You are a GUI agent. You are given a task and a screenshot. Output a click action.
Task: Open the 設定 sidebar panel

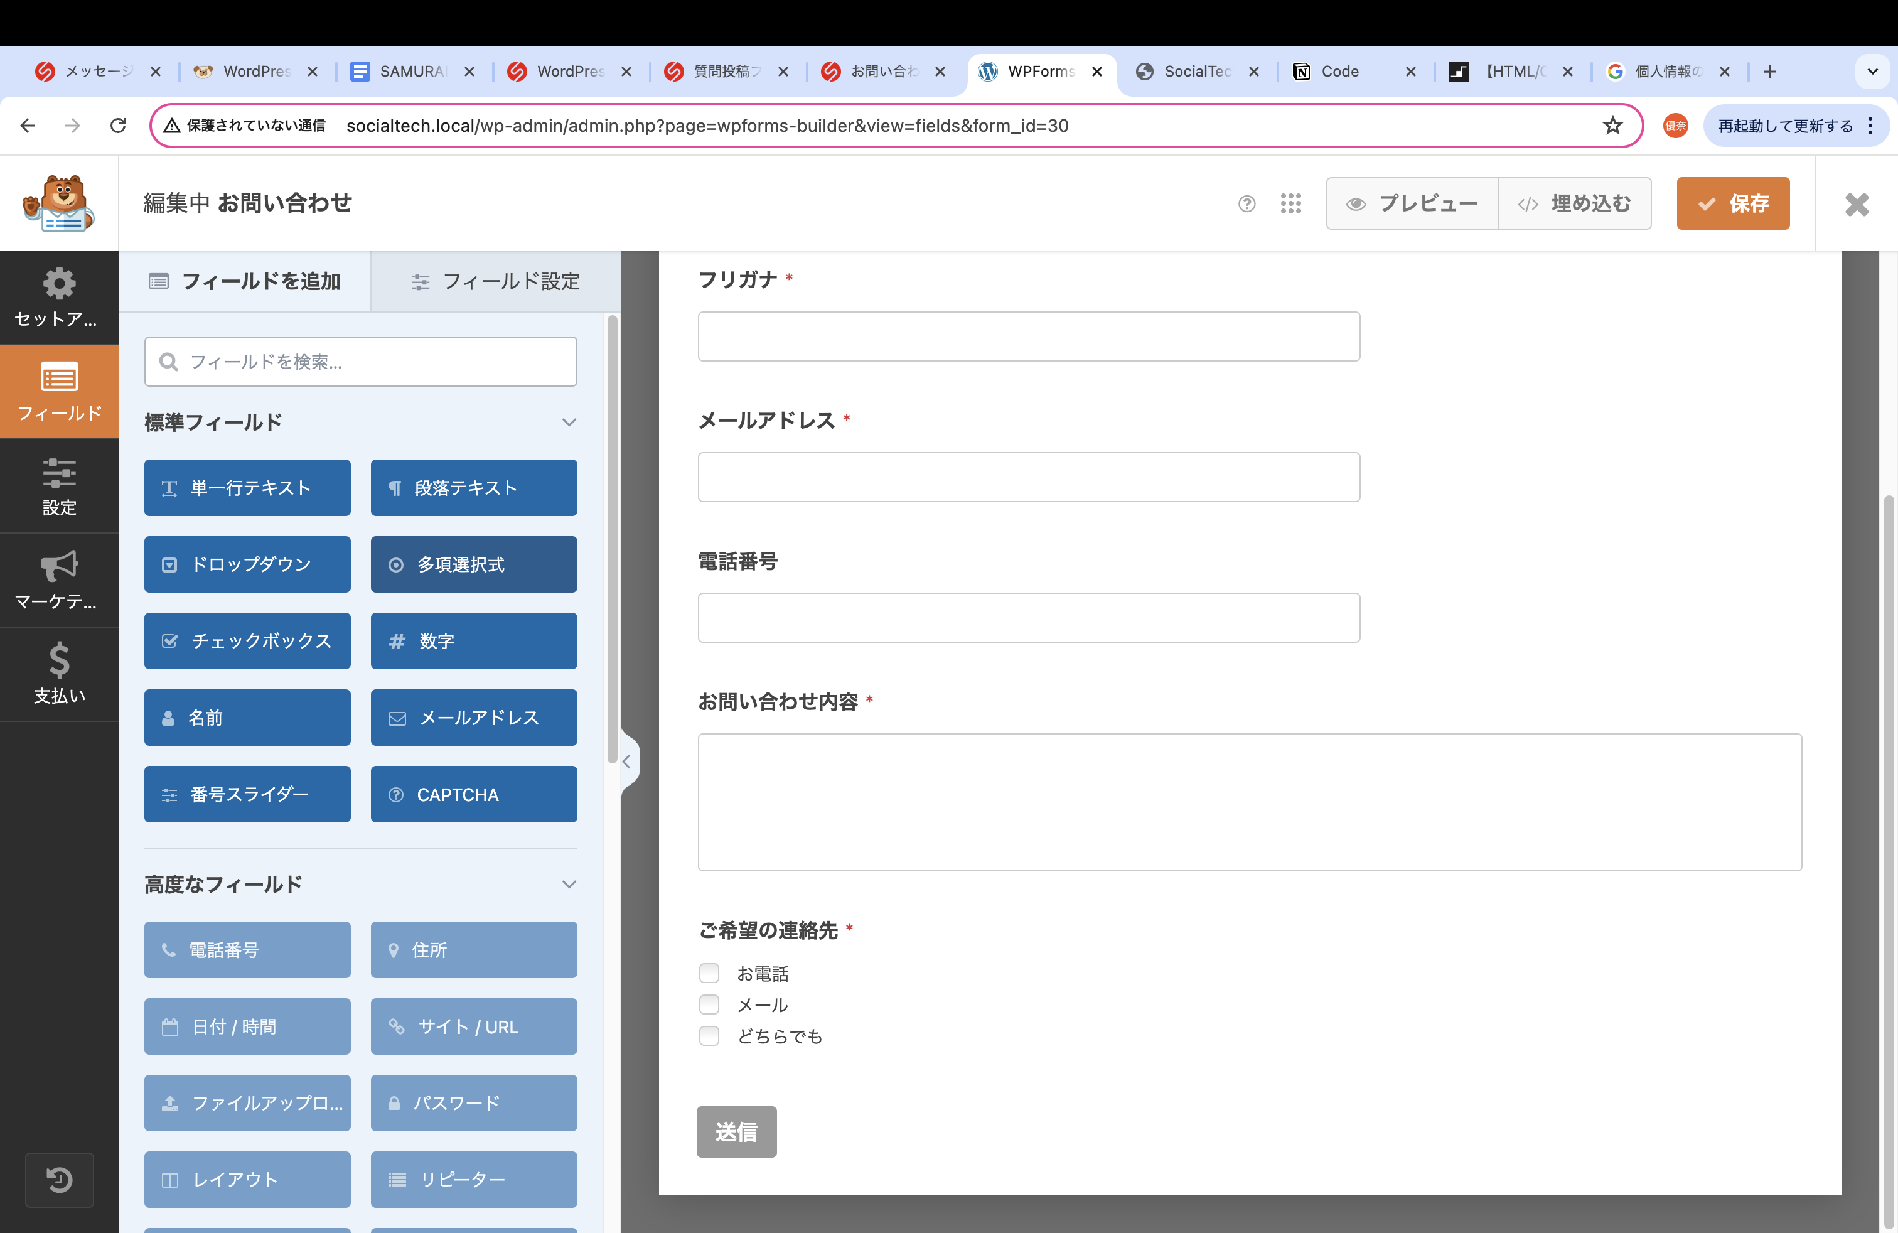click(59, 487)
